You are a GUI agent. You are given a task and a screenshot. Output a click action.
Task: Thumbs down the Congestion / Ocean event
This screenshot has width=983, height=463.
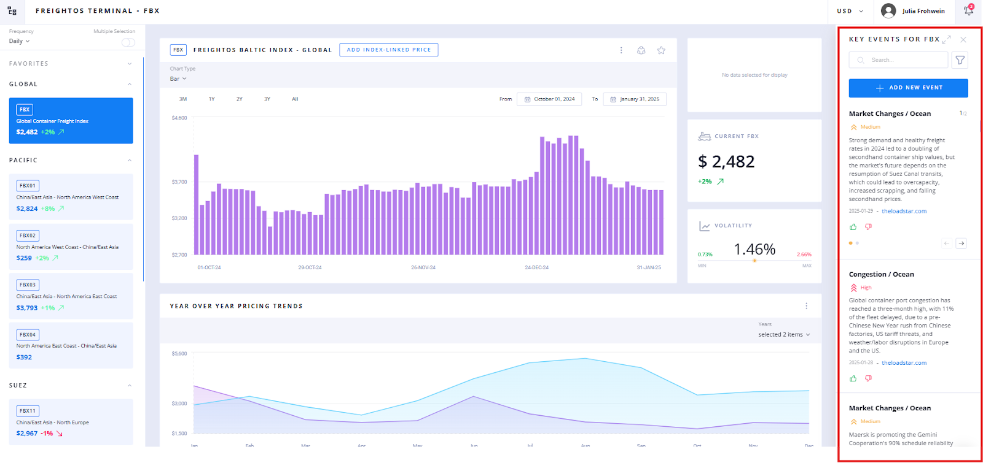coord(868,378)
